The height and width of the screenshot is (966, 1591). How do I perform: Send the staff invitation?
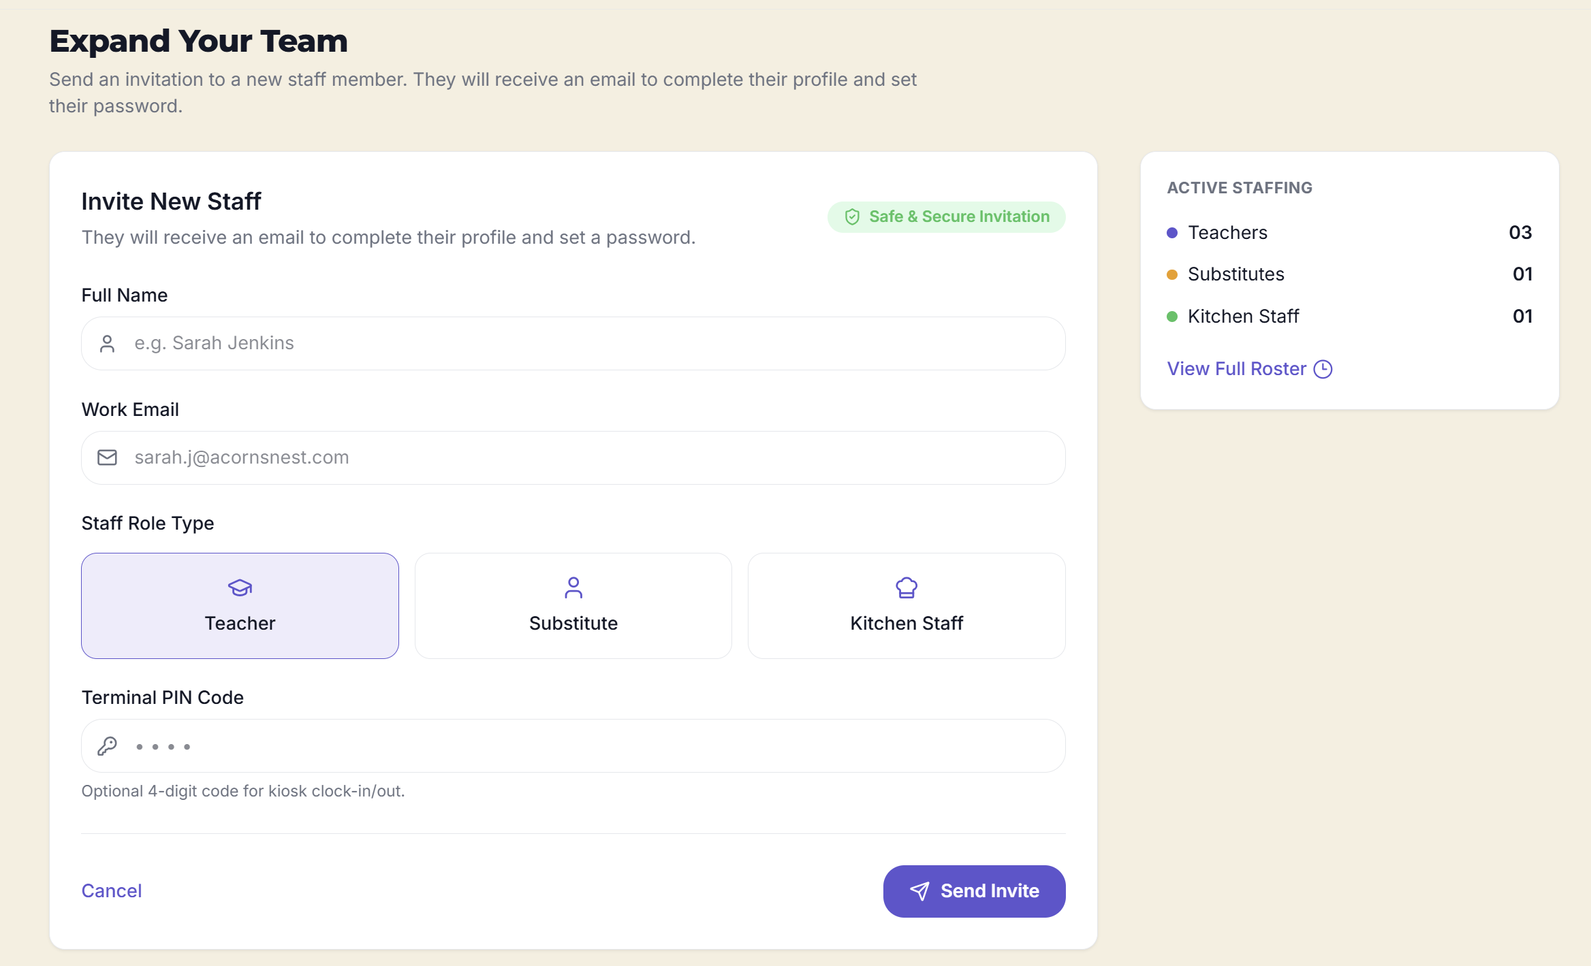(x=974, y=891)
